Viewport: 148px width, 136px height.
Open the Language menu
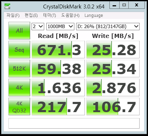[94, 15]
